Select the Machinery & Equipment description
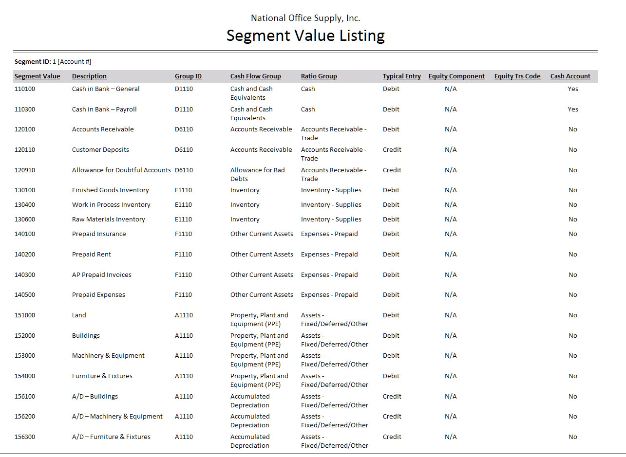 click(108, 356)
